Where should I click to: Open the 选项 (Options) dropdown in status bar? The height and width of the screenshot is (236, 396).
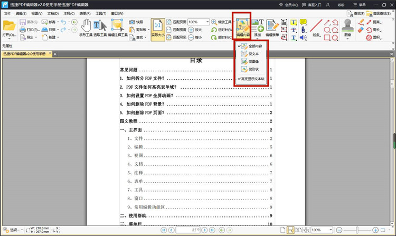click(13, 230)
